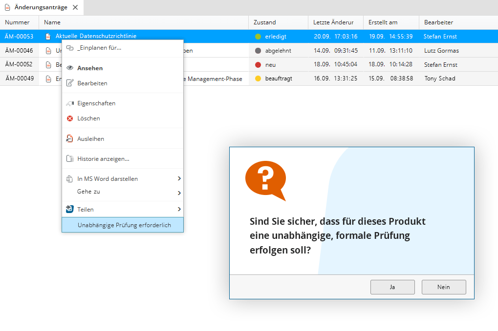
Task: Click the _Einplanen für... icon
Action: (x=69, y=48)
